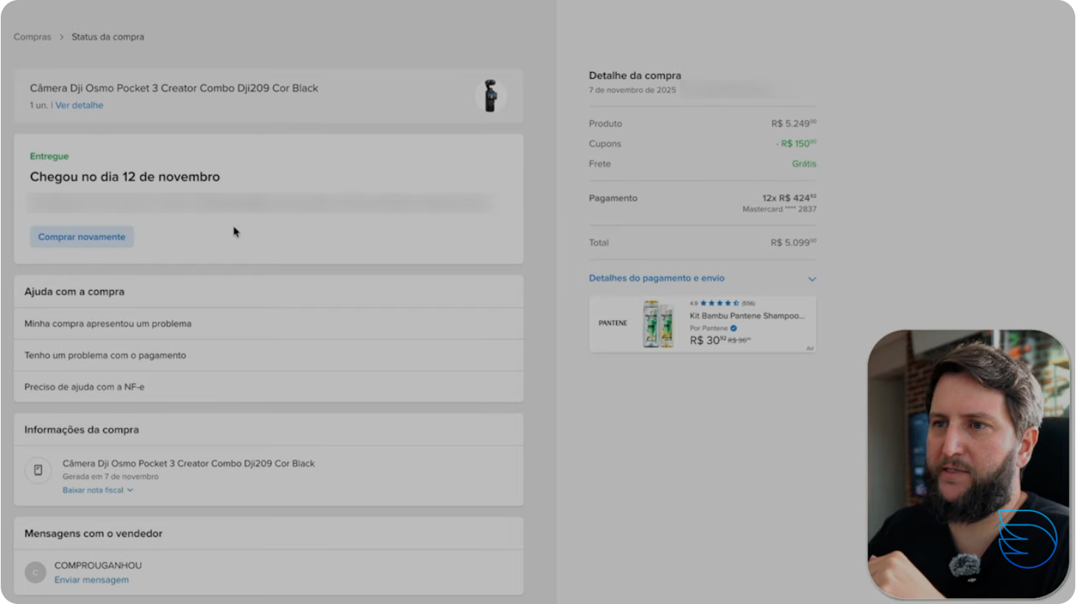This screenshot has width=1076, height=604.
Task: Open the Kit Bambu Pantene Shampoo ad title
Action: click(747, 316)
